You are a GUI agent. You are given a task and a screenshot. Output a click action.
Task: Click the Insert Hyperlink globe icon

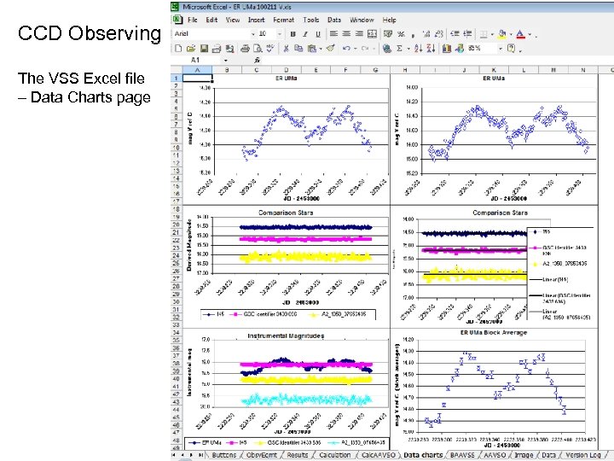pyautogui.click(x=387, y=48)
